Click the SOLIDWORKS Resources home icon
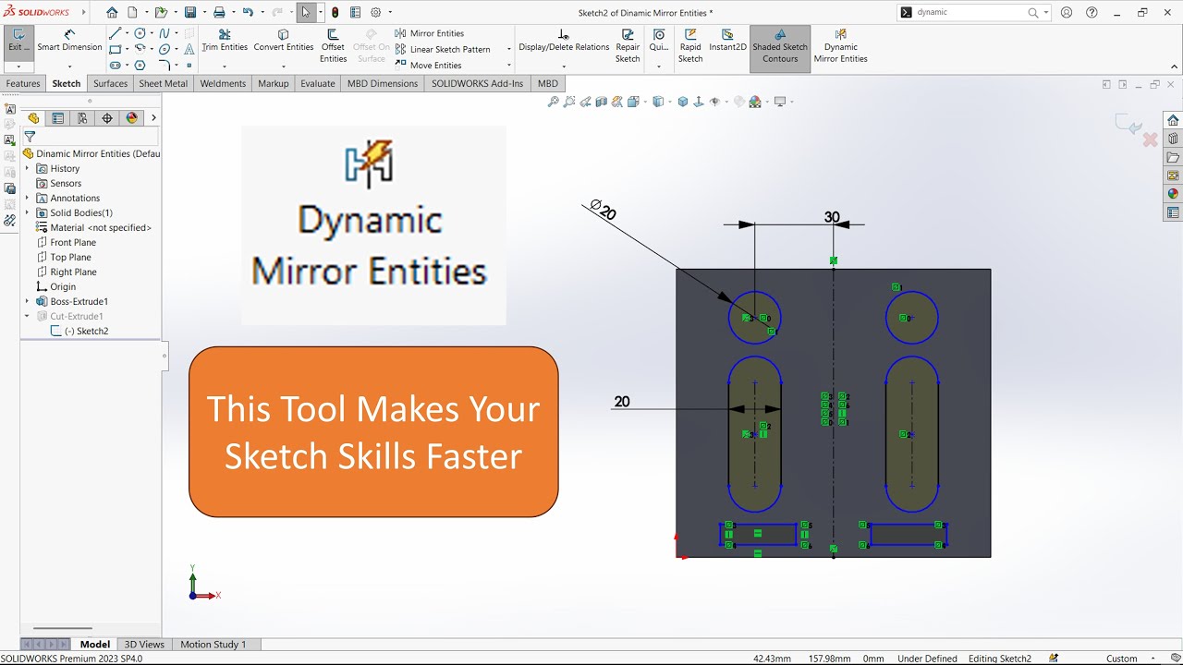 tap(1173, 120)
